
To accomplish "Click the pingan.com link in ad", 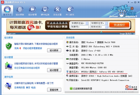I will pos(11,34).
